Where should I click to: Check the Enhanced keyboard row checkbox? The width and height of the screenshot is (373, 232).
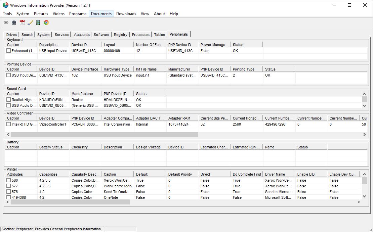[x=9, y=51]
